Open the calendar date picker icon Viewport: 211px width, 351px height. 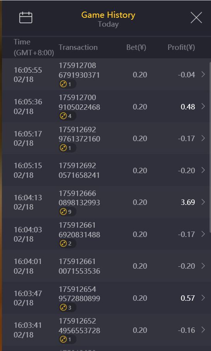click(26, 18)
